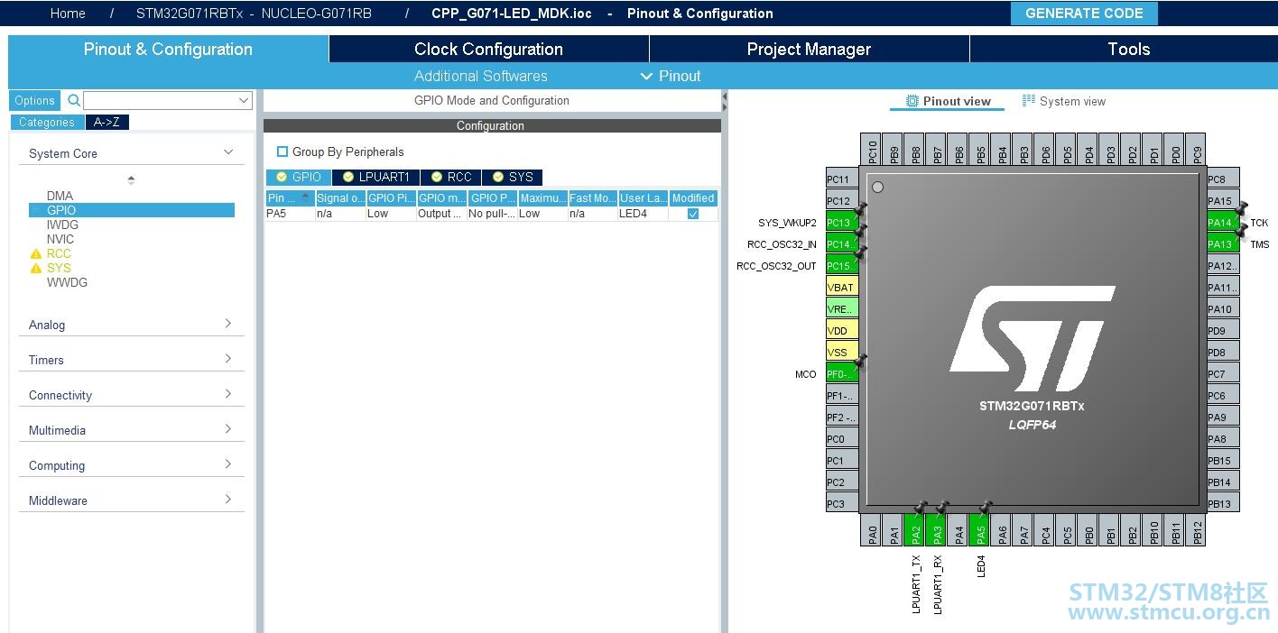Select pin PA14 on the chip
This screenshot has height=633, width=1278.
tap(1223, 222)
